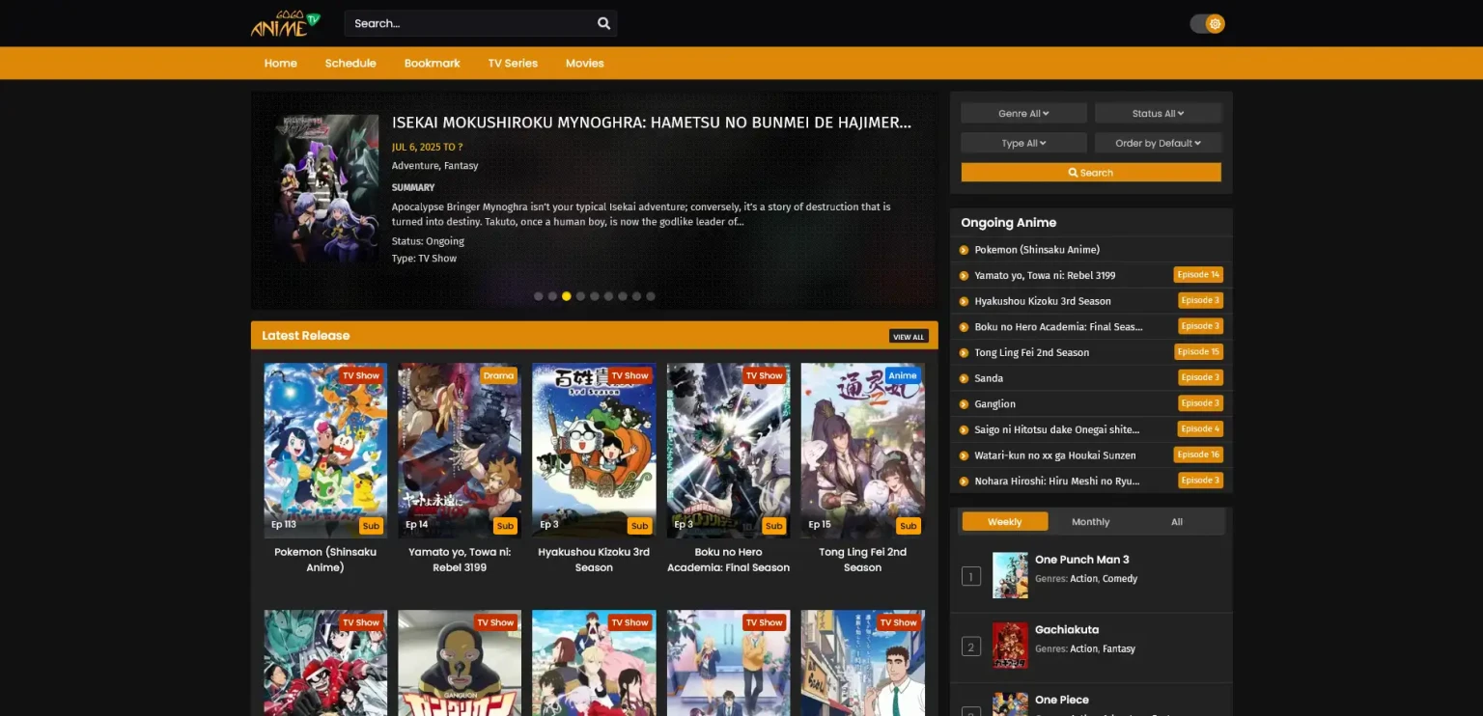Toggle the dark mode theme switch

(x=1207, y=23)
